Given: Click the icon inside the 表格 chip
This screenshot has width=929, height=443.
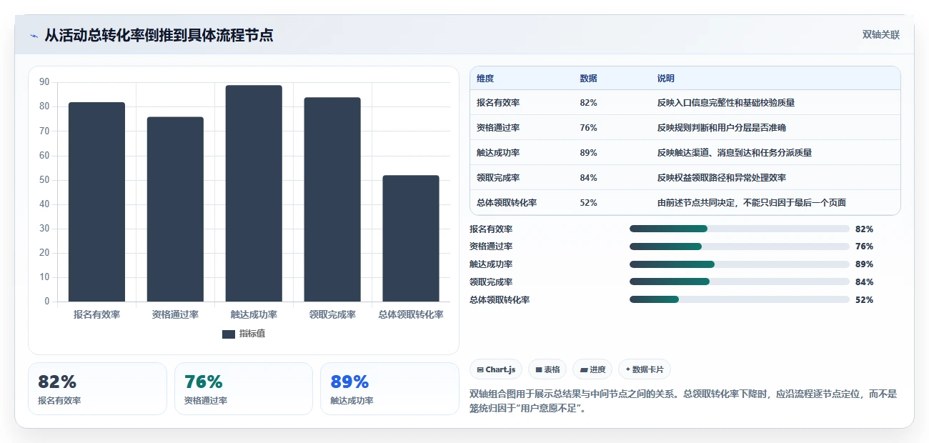Looking at the screenshot, I should pos(539,370).
